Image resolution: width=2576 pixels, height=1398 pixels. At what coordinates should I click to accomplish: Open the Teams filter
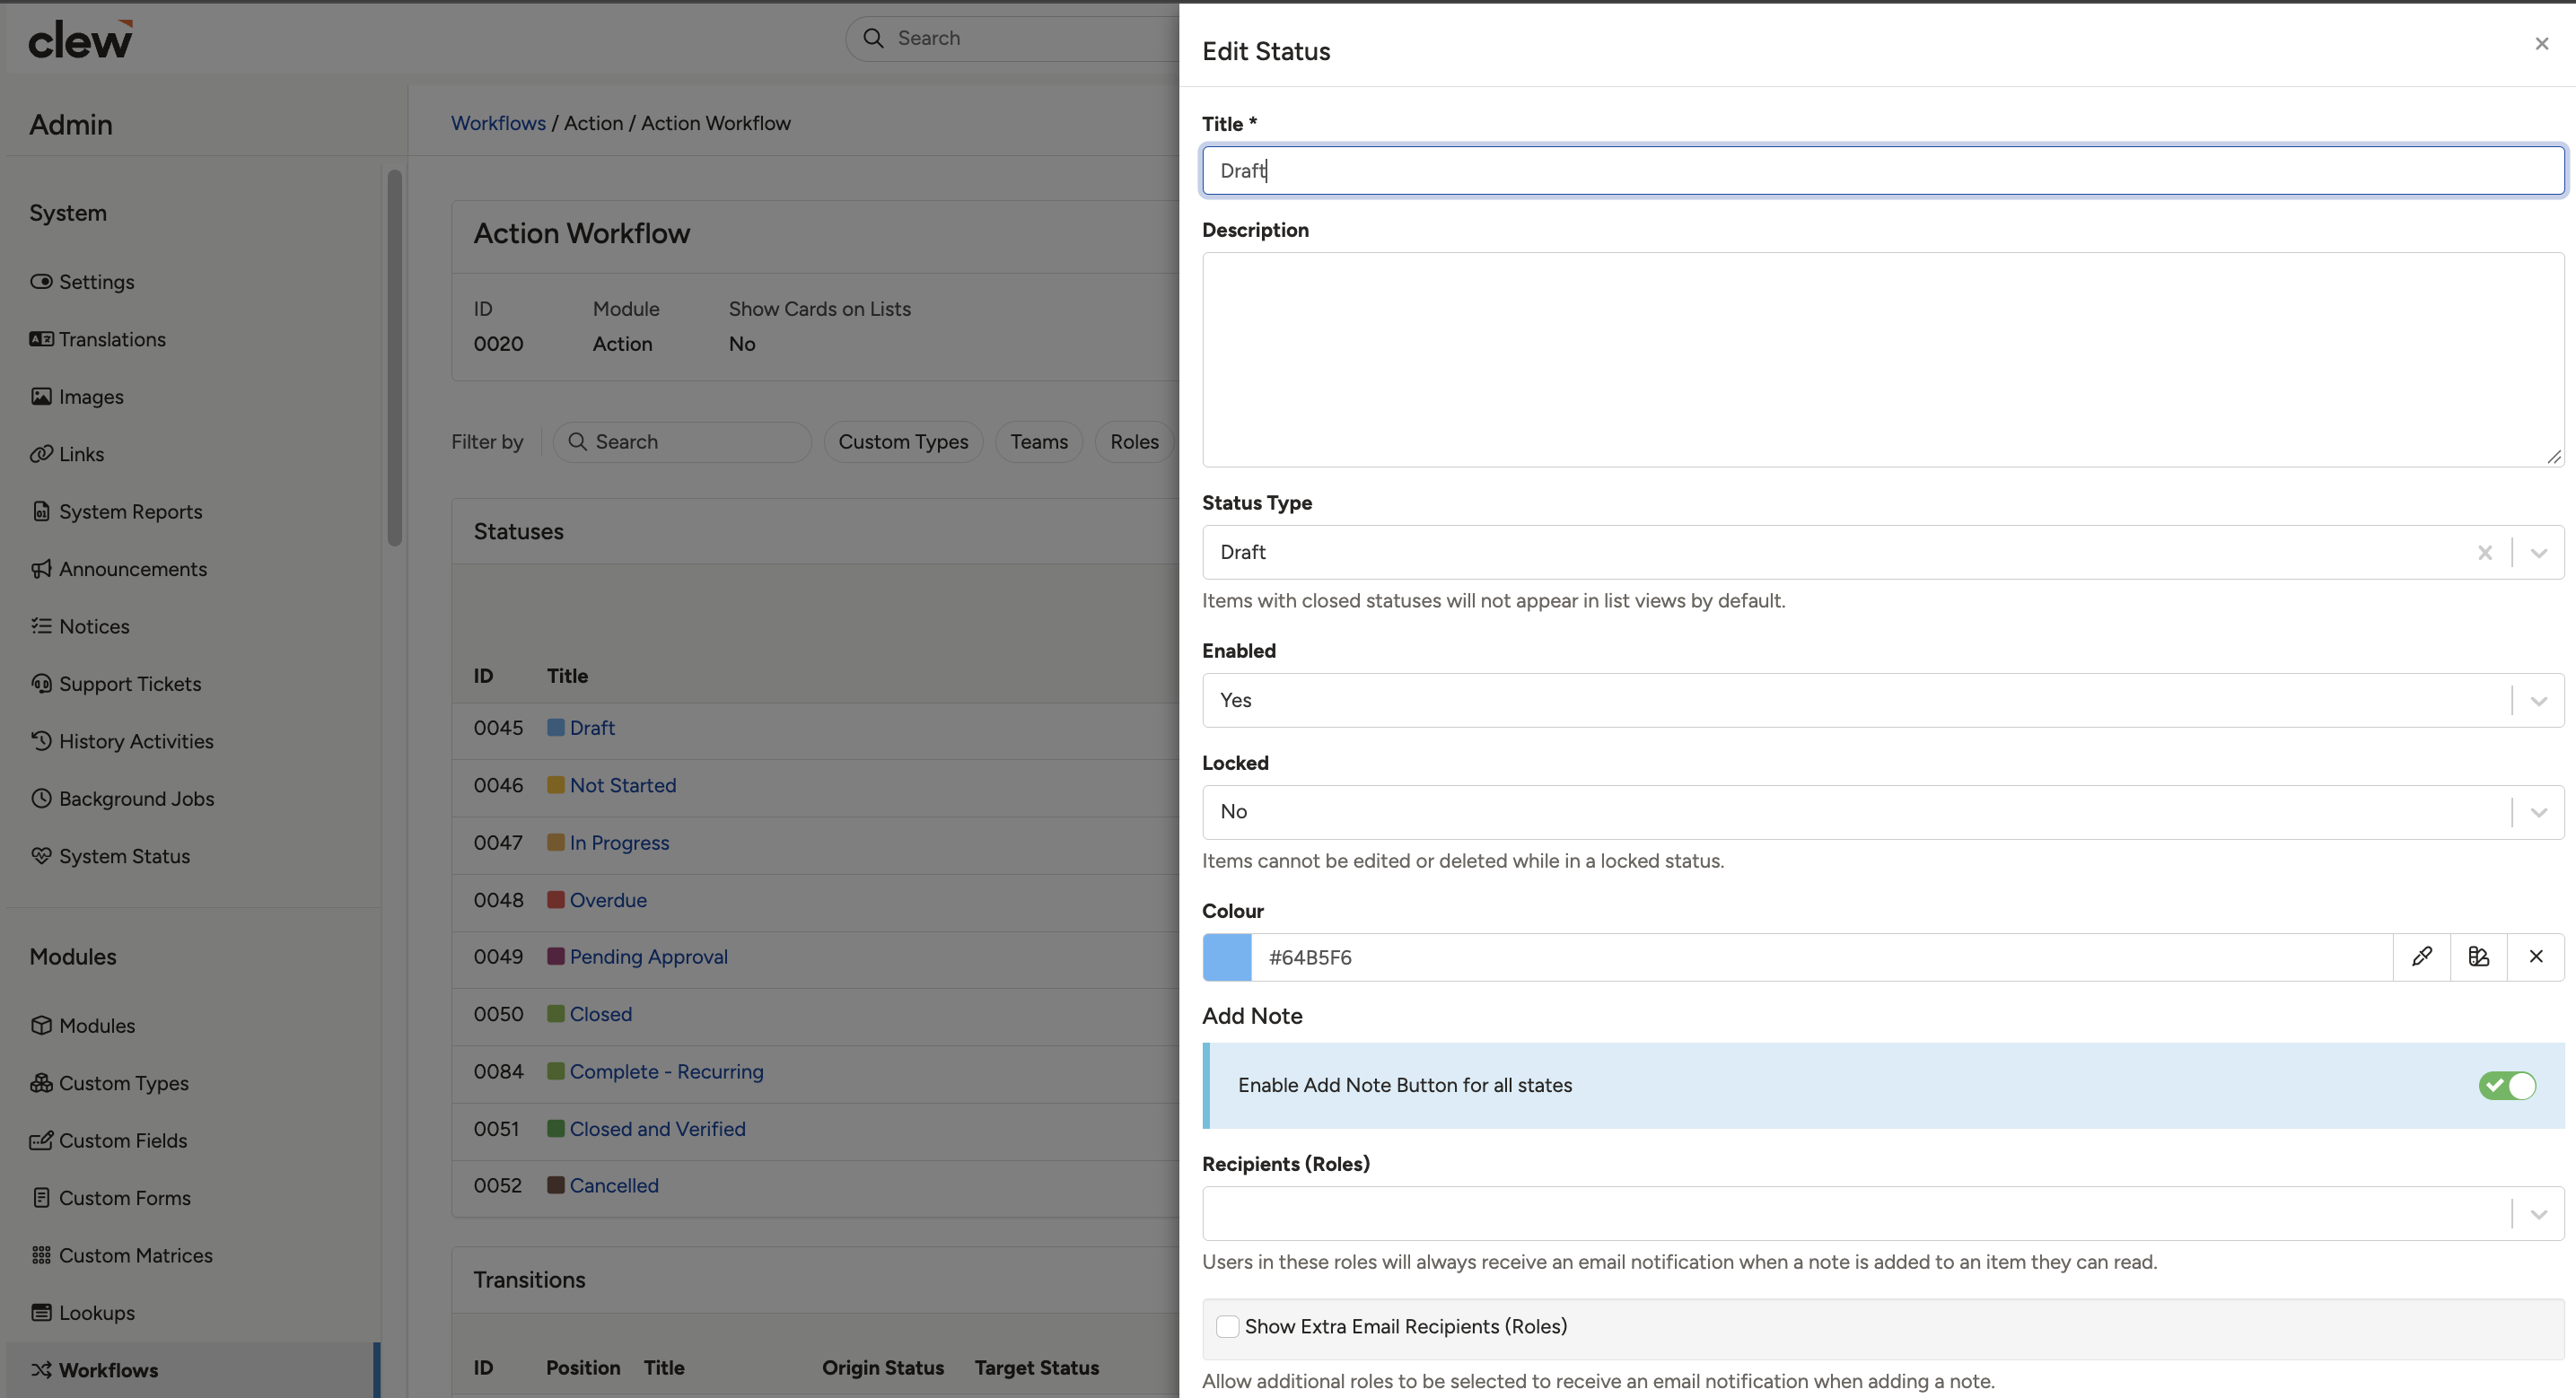click(1039, 442)
